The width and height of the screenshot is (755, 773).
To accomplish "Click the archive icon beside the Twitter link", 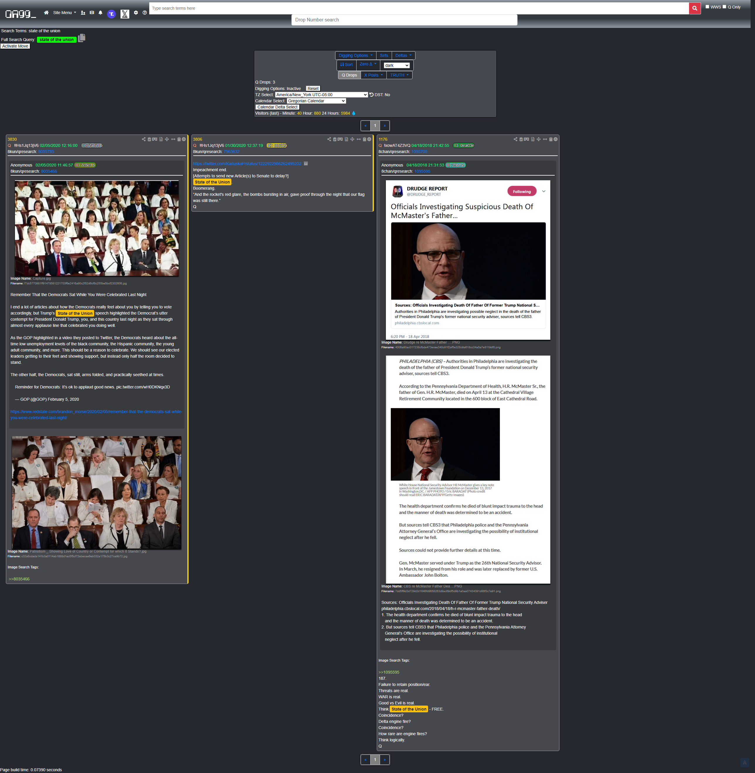I will [306, 164].
